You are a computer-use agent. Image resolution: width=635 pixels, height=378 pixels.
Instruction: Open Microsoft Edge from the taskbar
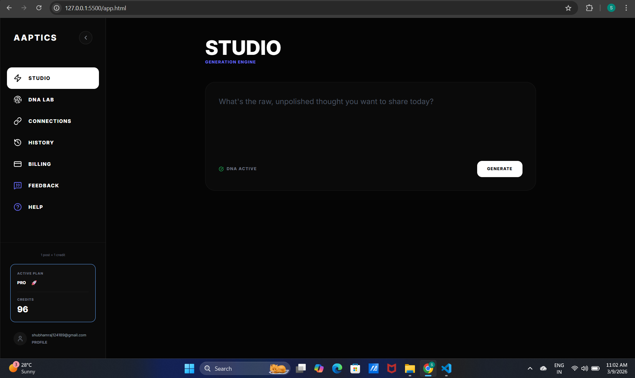pos(337,368)
